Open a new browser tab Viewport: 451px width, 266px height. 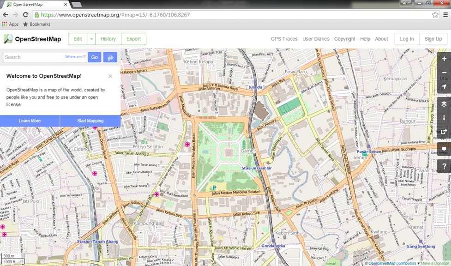[76, 4]
